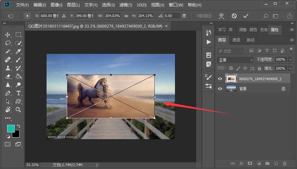Reset default foreground and background colors
The width and height of the screenshot is (297, 169).
coord(8,136)
